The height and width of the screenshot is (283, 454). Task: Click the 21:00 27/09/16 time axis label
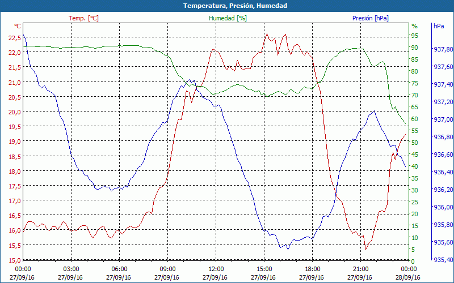[360, 274]
